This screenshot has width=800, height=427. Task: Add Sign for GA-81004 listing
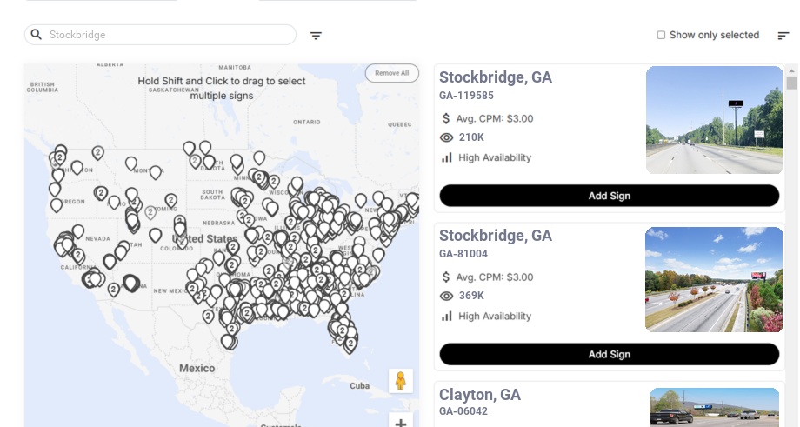point(609,354)
